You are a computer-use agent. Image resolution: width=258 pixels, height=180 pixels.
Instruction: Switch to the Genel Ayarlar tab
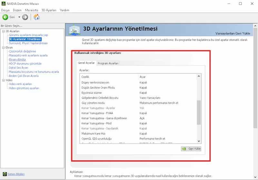[x=86, y=63]
